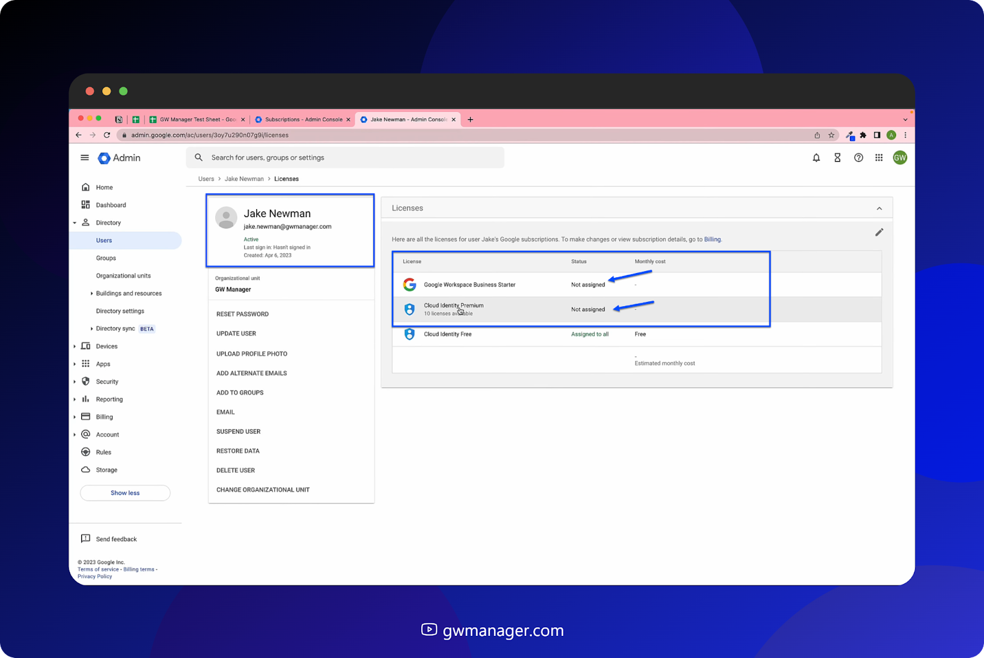Open Billing terms link
This screenshot has width=984, height=658.
[x=138, y=569]
